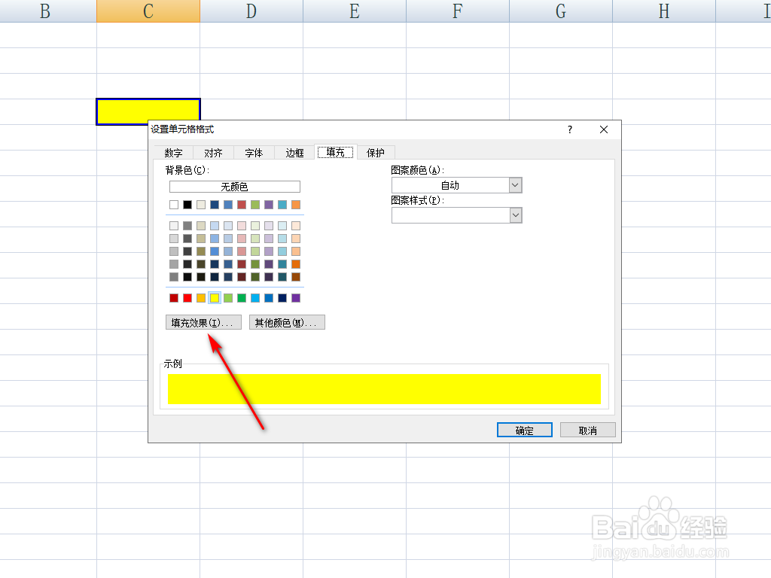Click the 无颜色 button
The height and width of the screenshot is (578, 771).
pyautogui.click(x=235, y=187)
